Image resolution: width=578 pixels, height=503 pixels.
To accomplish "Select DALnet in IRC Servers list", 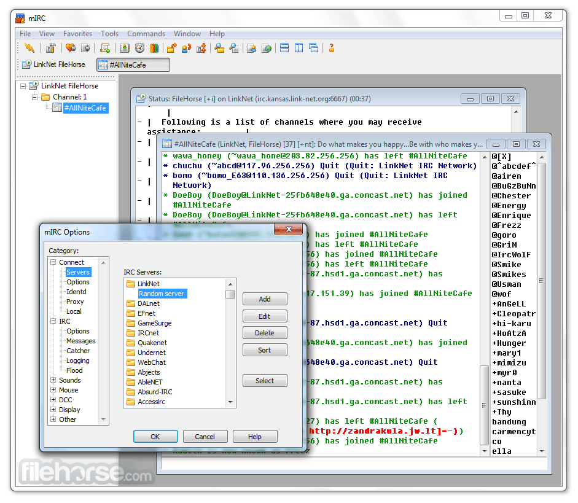I will click(x=149, y=303).
